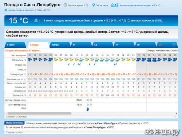Click the moon phase icon
The height and width of the screenshot is (137, 182).
pos(88,109)
